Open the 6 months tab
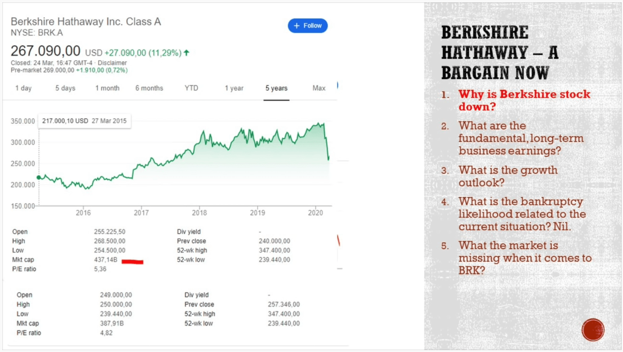This screenshot has height=352, width=623. click(149, 88)
